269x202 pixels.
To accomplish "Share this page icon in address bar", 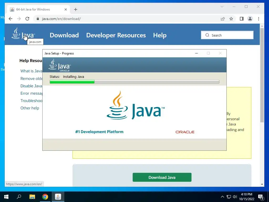I will (x=223, y=19).
